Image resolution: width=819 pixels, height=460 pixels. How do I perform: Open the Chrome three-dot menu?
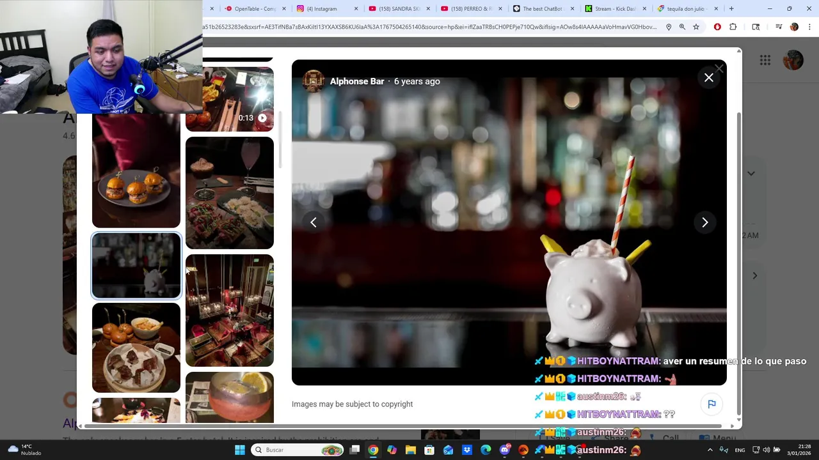(x=810, y=27)
